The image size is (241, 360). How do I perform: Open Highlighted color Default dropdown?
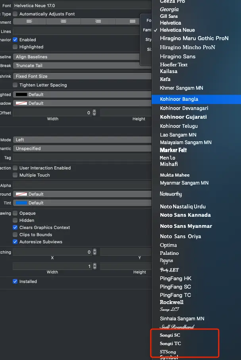point(82,94)
